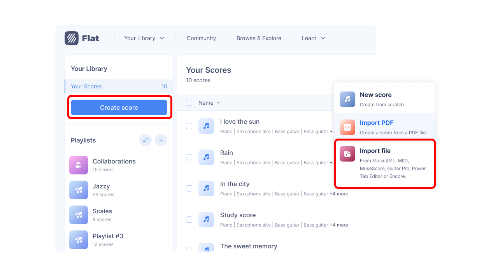
Task: Click the Flat logo icon
Action: coord(72,38)
